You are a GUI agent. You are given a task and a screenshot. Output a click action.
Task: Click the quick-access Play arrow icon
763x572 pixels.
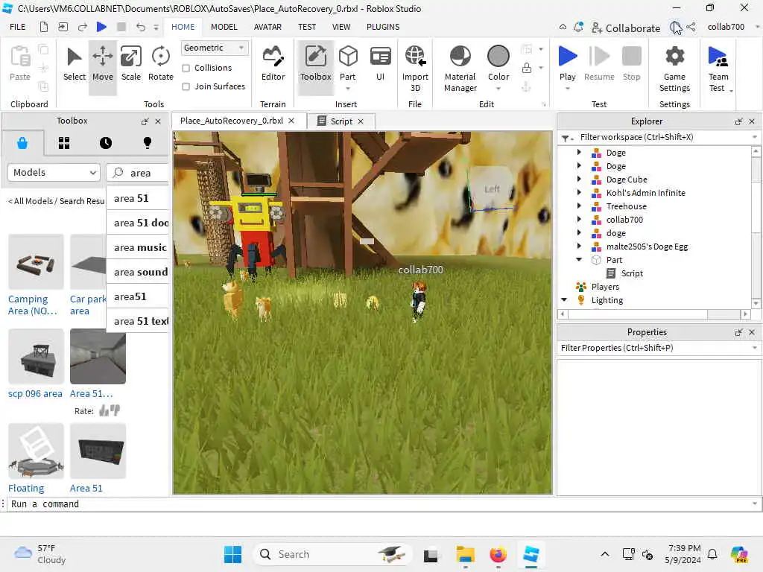point(101,27)
